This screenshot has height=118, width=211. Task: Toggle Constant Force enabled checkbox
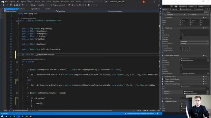(164, 77)
